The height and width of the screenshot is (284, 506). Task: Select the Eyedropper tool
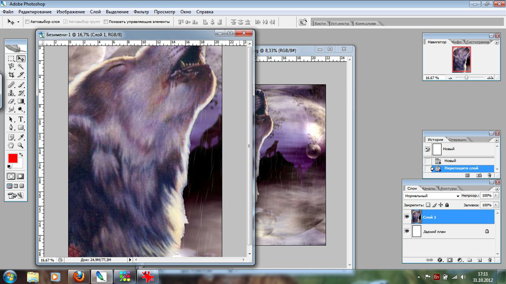(21, 137)
